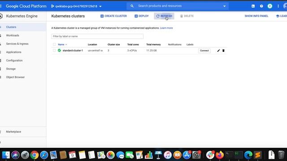
Task: Open Sublime Text from the dock
Action: (x=258, y=155)
